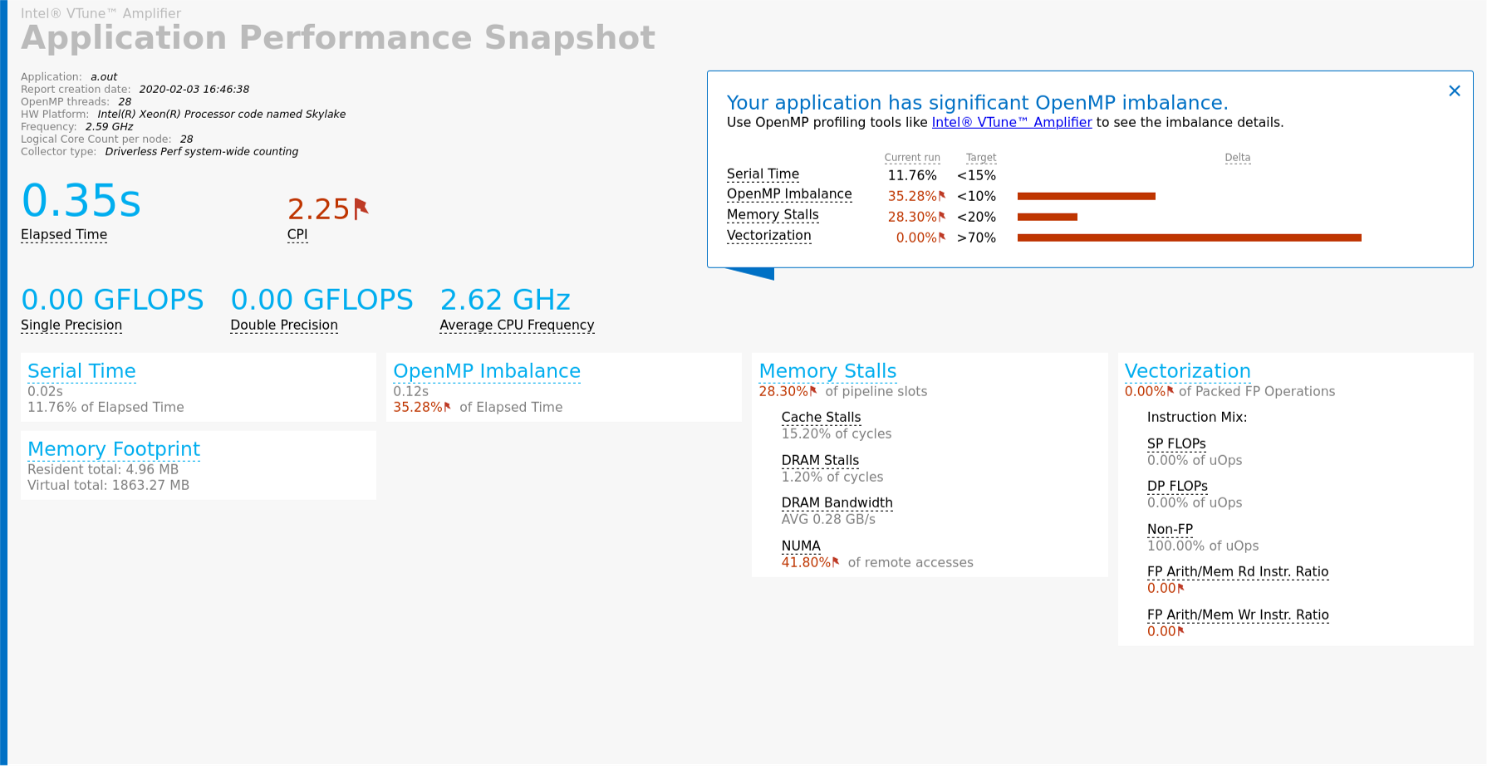Select the OpenMP Imbalance panel heading
Screen dimensions: 1492x769
(487, 371)
